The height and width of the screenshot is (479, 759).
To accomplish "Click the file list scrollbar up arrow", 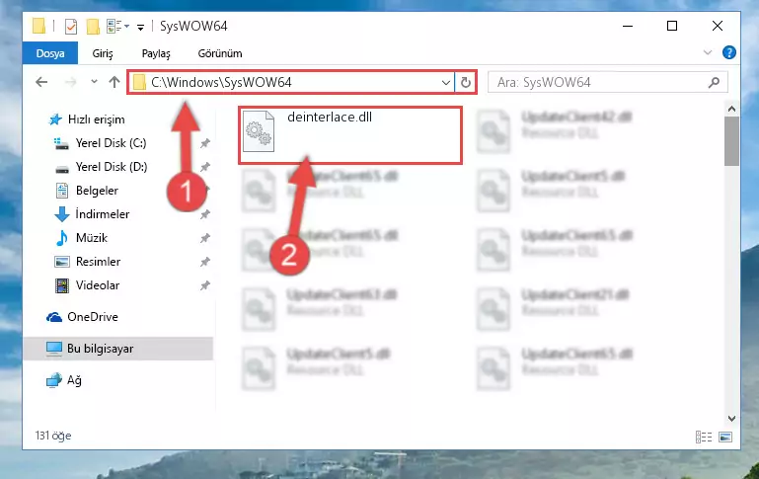I will click(x=731, y=109).
